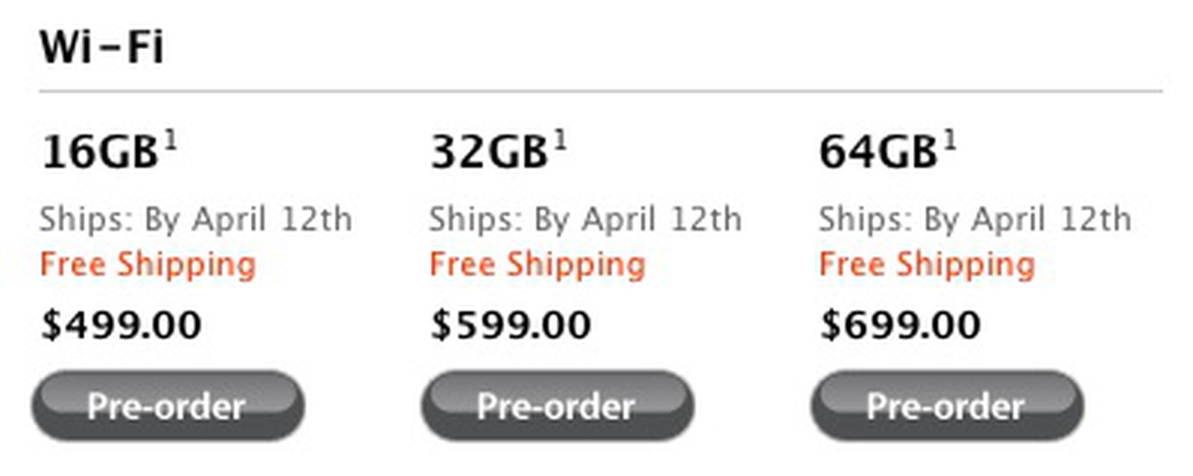Select the 16GB capacity heading
Viewport: 1193px width, 476px height.
(100, 152)
